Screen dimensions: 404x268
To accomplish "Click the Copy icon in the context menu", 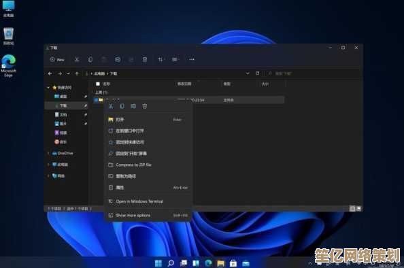I will [x=122, y=106].
